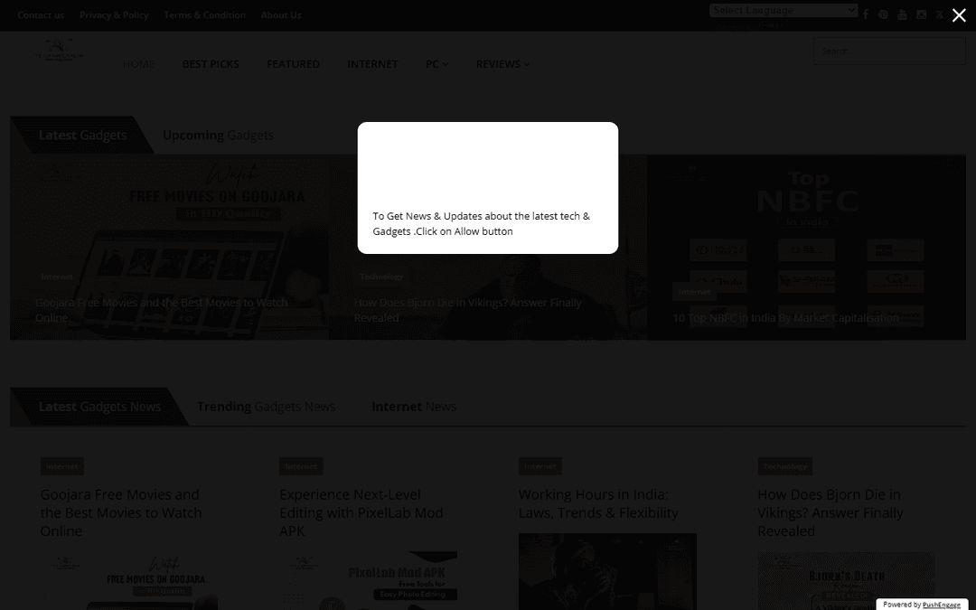Image resolution: width=976 pixels, height=610 pixels.
Task: Open the Goojara Free Movies slider banner
Action: tap(169, 247)
